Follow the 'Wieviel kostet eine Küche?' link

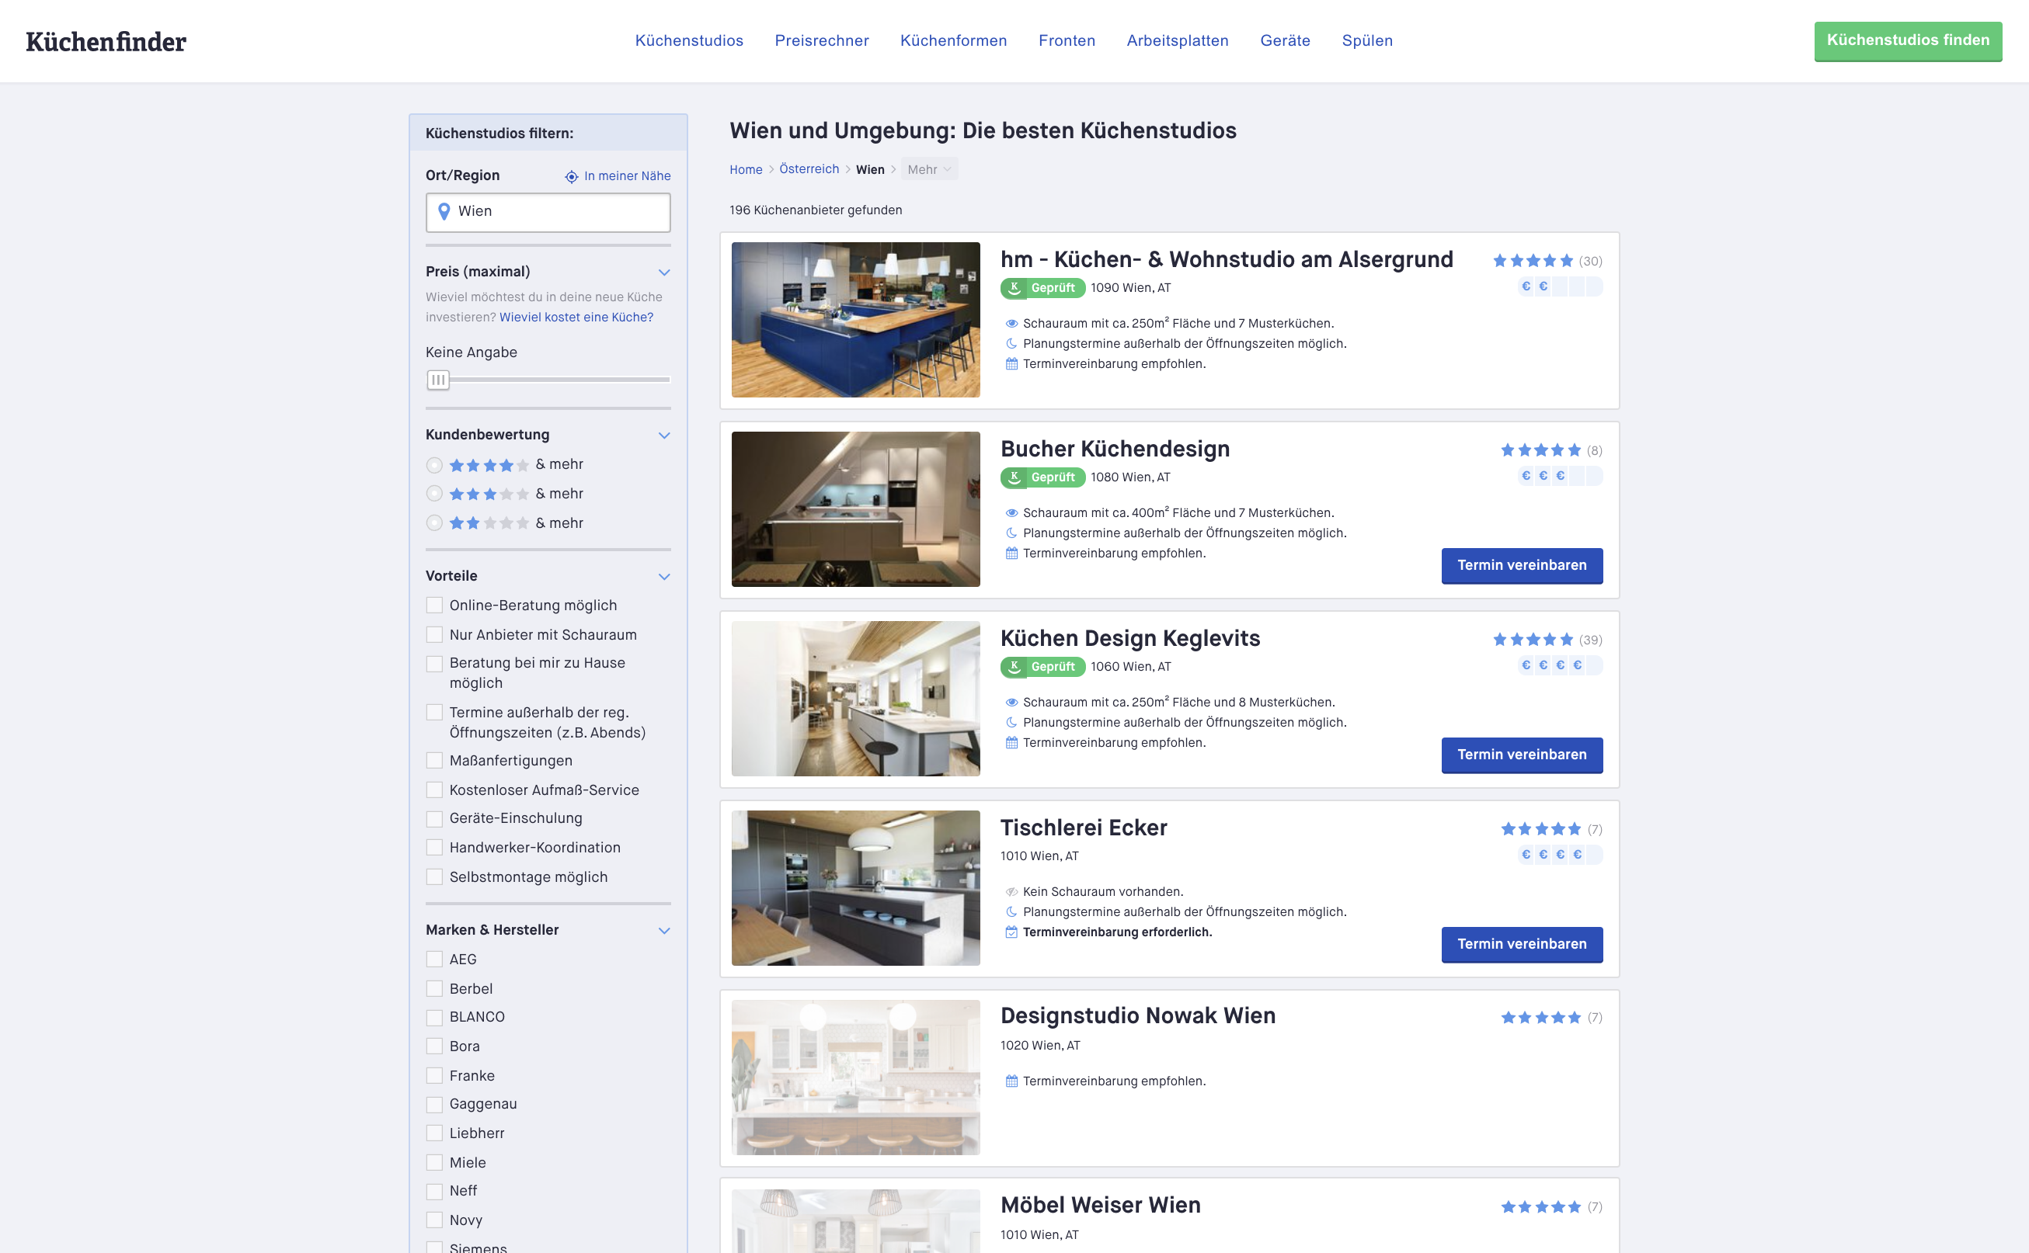coord(576,318)
